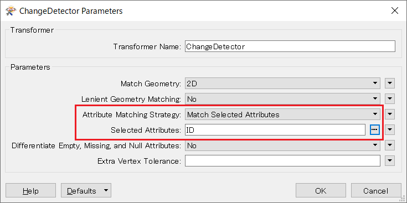Open the Extra Vertex Tolerance options arrow
The width and height of the screenshot is (407, 203).
(390, 161)
